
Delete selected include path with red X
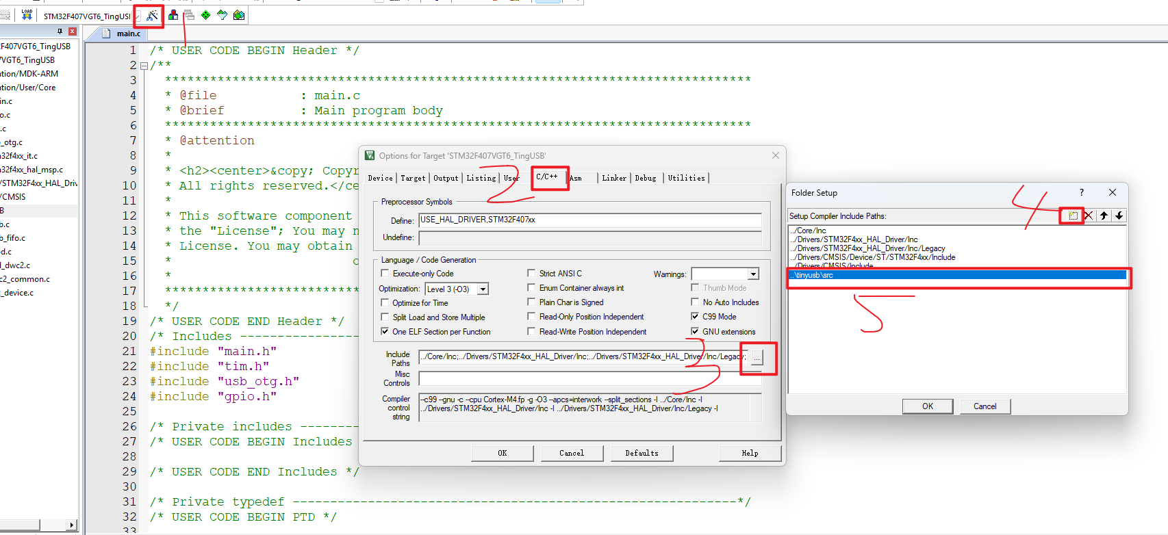(1089, 216)
